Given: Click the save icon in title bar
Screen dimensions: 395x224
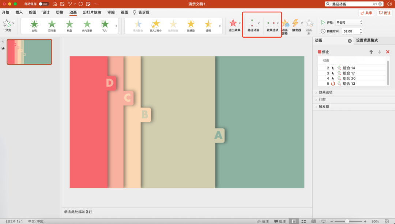Looking at the screenshot, I should coord(62,4).
